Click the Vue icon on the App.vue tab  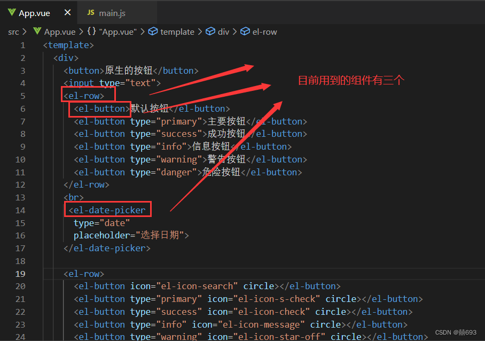pyautogui.click(x=13, y=12)
